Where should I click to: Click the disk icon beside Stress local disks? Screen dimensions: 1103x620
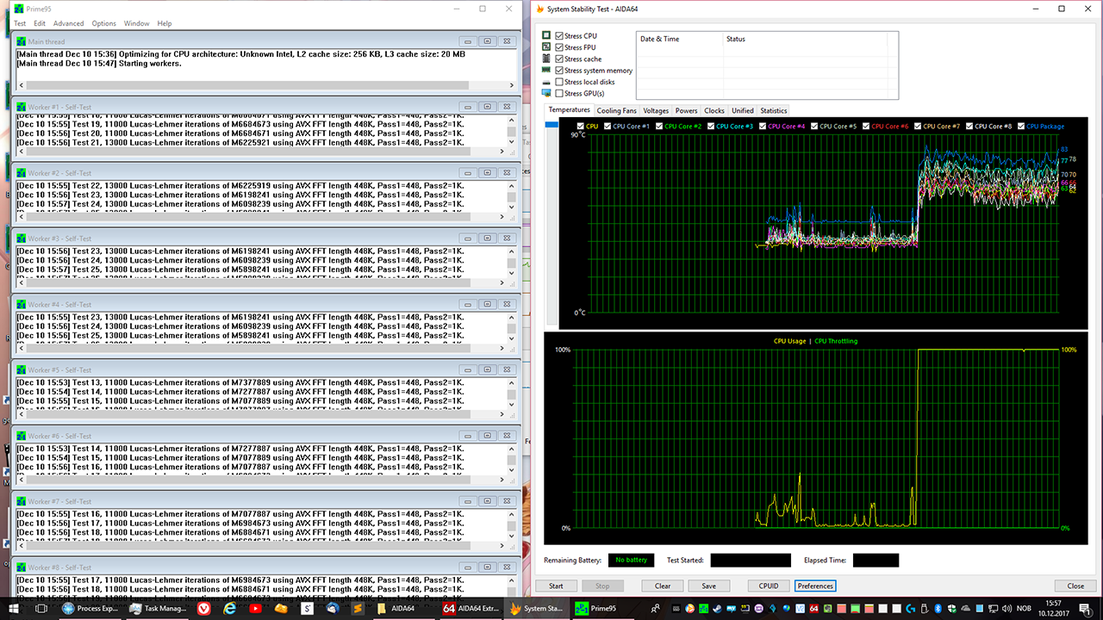[546, 82]
